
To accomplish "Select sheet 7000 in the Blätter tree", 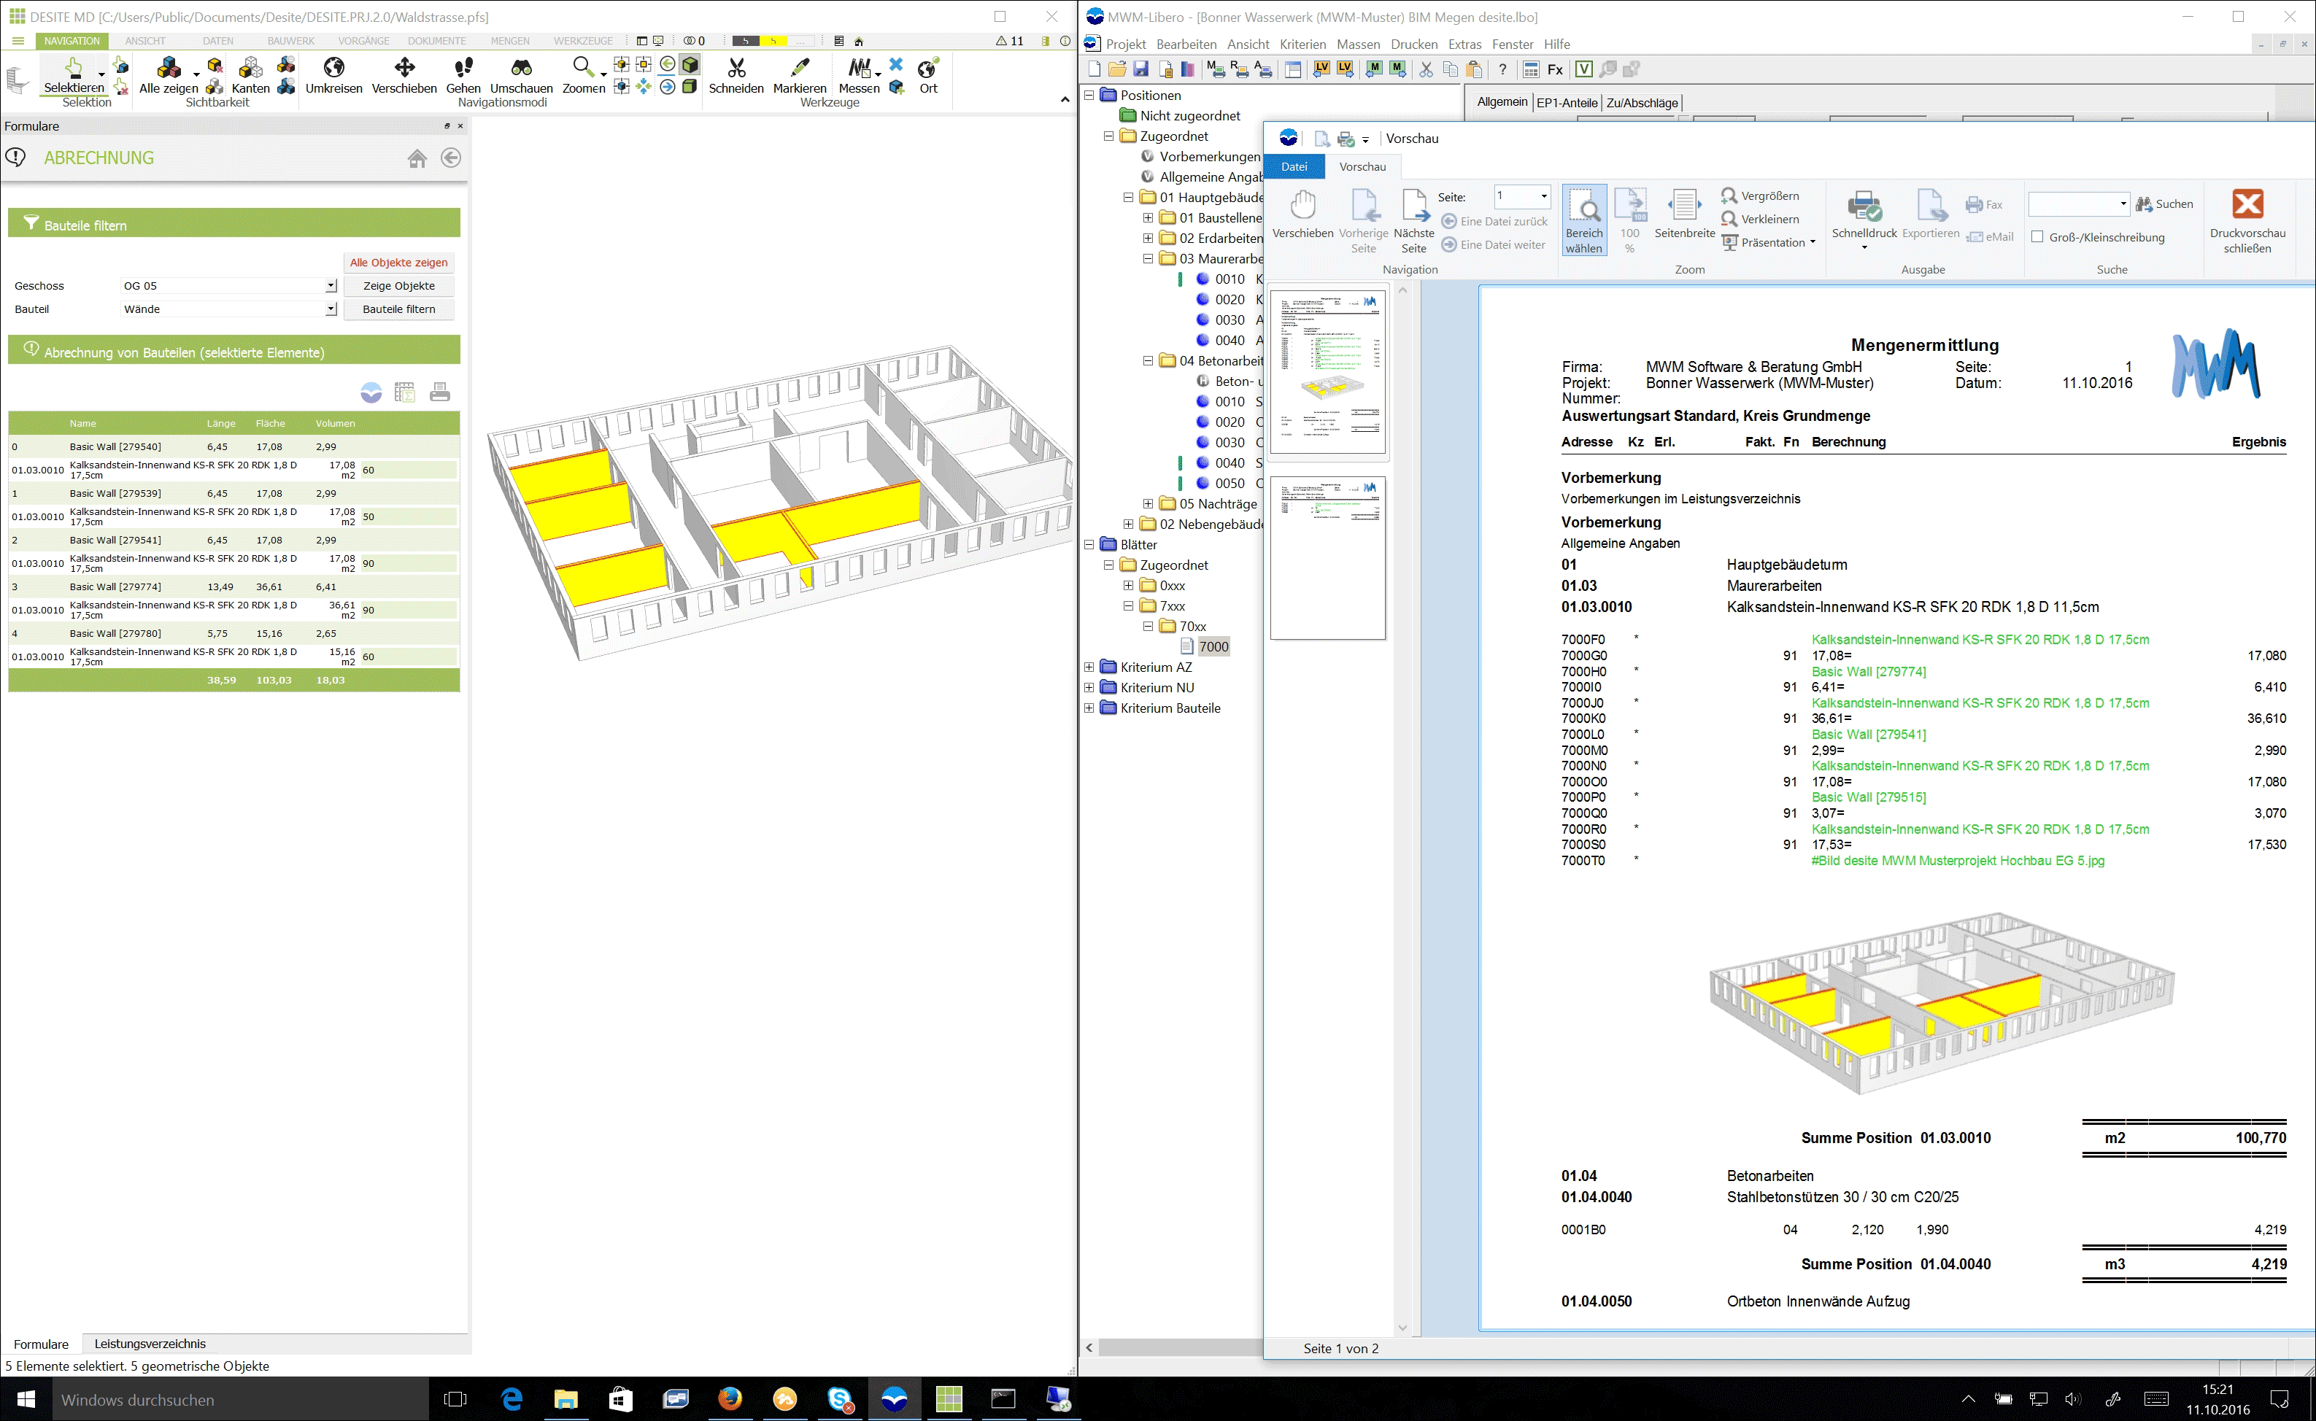I will click(x=1213, y=646).
